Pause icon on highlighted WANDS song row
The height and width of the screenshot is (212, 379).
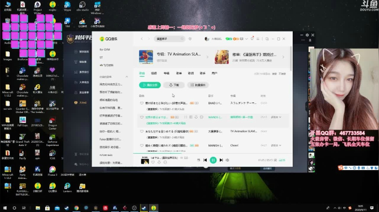(186, 117)
